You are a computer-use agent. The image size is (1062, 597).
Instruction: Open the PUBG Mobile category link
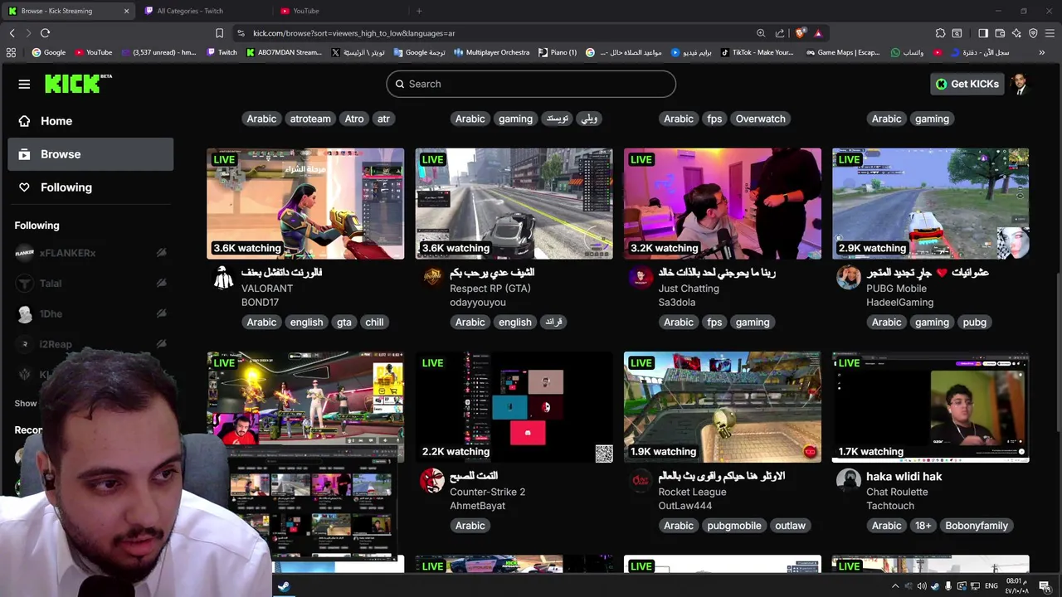(x=896, y=289)
